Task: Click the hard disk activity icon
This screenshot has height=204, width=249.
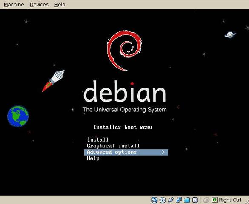Action: click(x=154, y=200)
